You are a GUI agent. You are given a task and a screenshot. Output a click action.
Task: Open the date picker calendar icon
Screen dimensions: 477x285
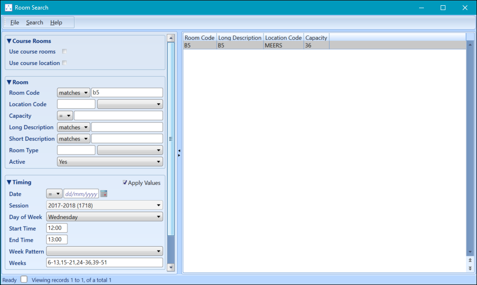pos(104,194)
